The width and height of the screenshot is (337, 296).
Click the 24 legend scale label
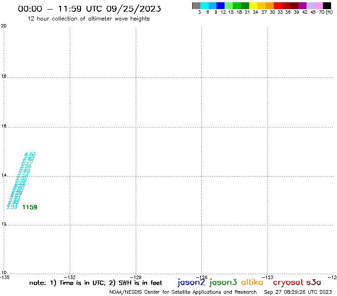(x=255, y=12)
